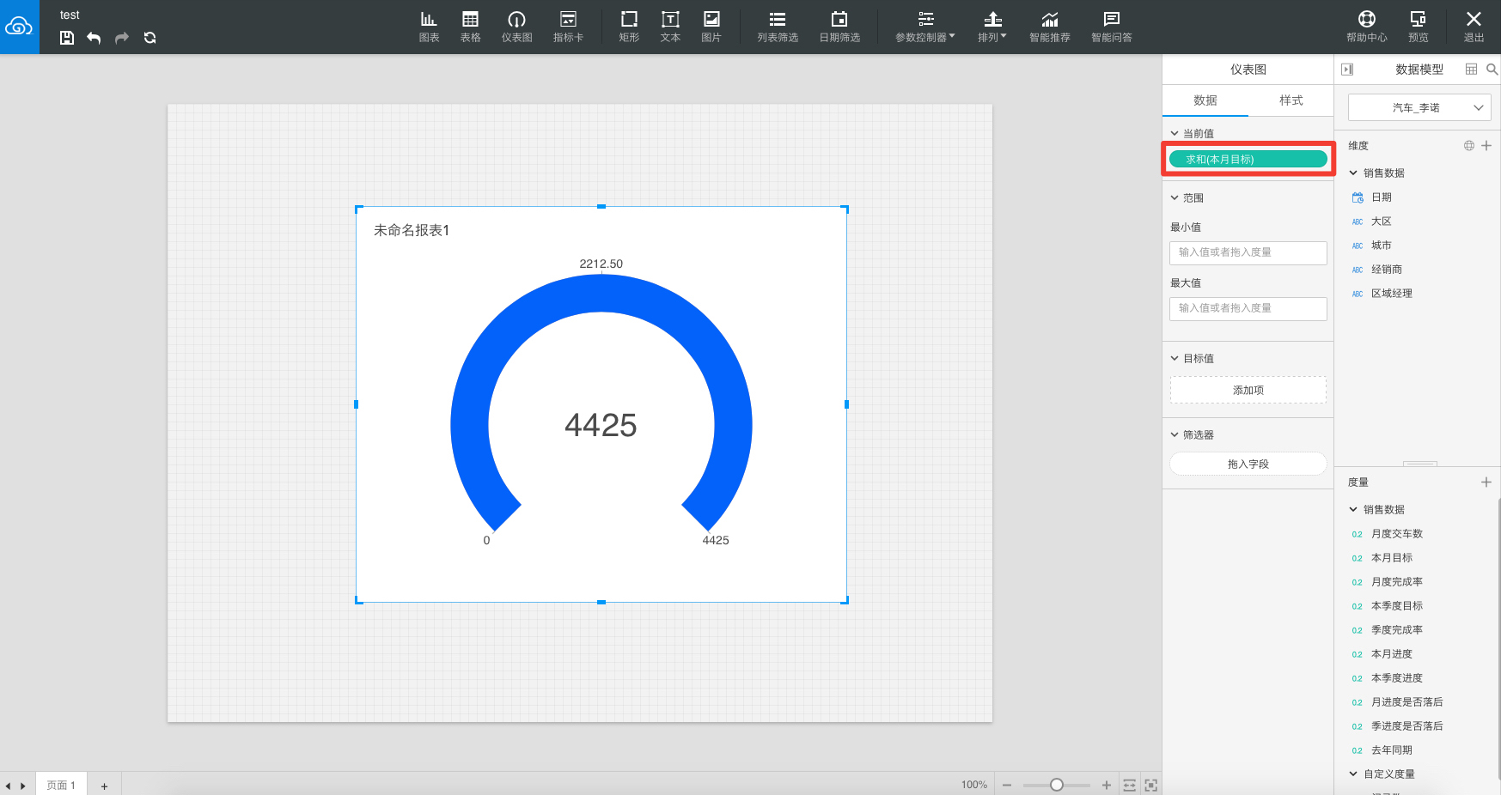The height and width of the screenshot is (795, 1501).
Task: Add a 文本 text box
Action: pyautogui.click(x=670, y=27)
